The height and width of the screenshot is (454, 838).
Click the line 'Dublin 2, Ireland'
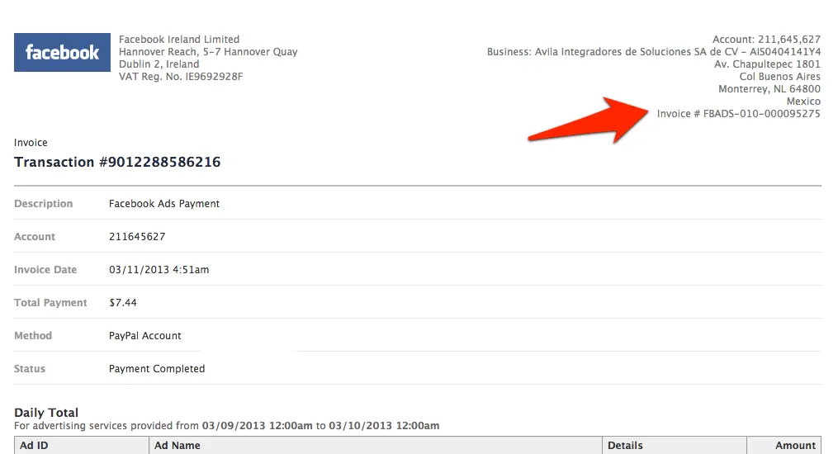coord(159,64)
